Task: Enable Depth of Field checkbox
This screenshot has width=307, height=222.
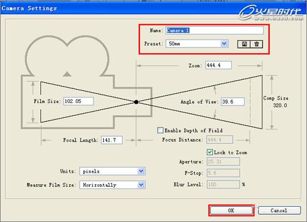Action: 160,130
